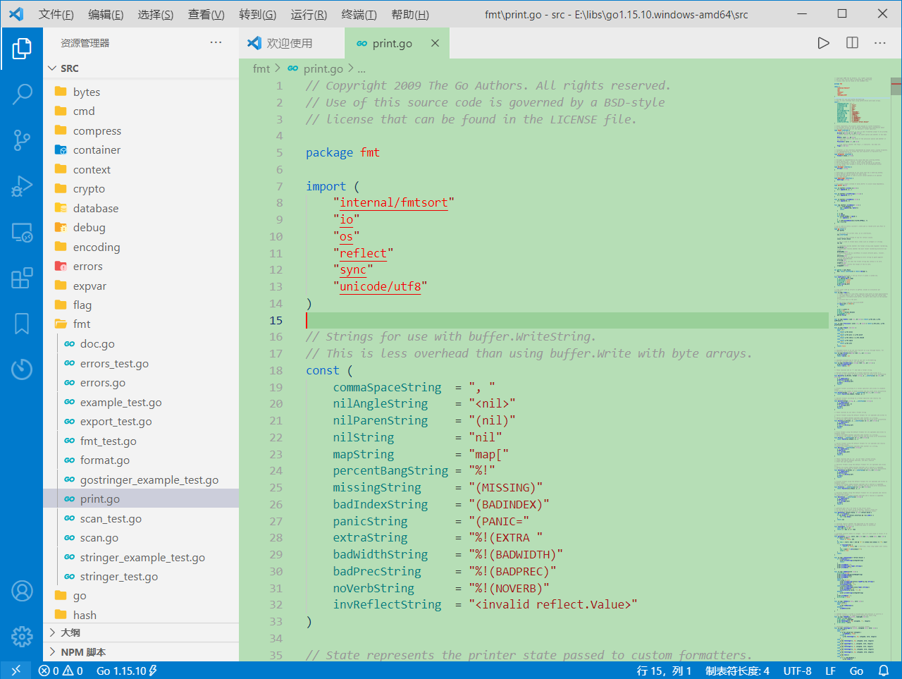This screenshot has height=679, width=902.
Task: Open stringer_test.go file
Action: 141,577
